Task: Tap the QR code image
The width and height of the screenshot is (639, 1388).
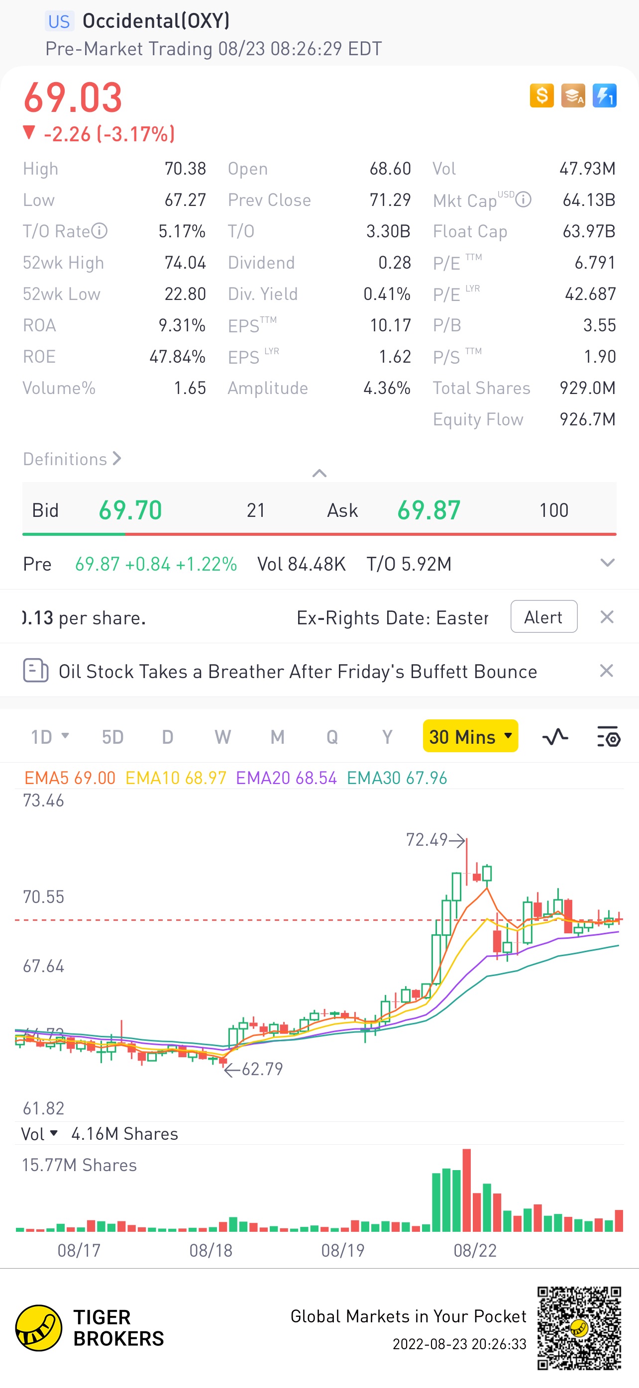Action: point(579,1328)
